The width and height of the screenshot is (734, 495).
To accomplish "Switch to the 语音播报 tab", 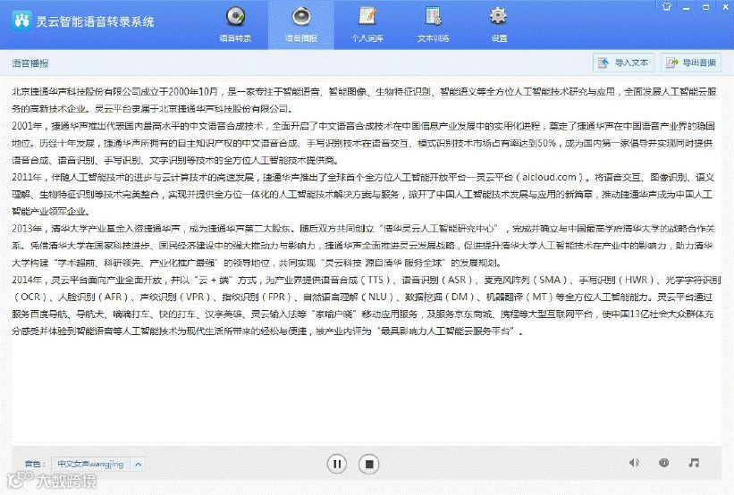I will coord(301,24).
